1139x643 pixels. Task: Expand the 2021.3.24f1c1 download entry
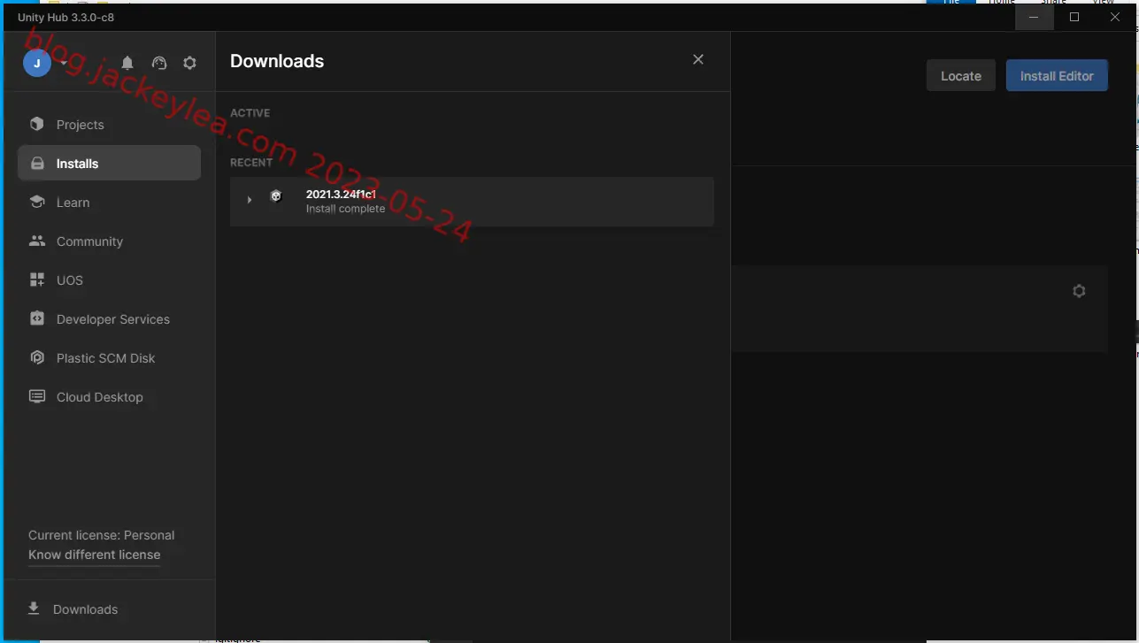coord(250,200)
